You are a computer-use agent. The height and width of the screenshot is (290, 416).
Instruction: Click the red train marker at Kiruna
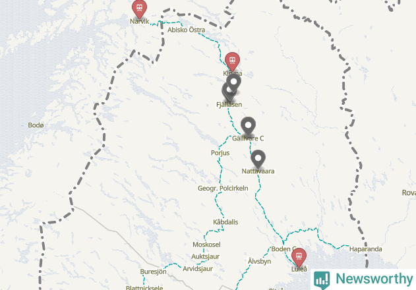[232, 61]
